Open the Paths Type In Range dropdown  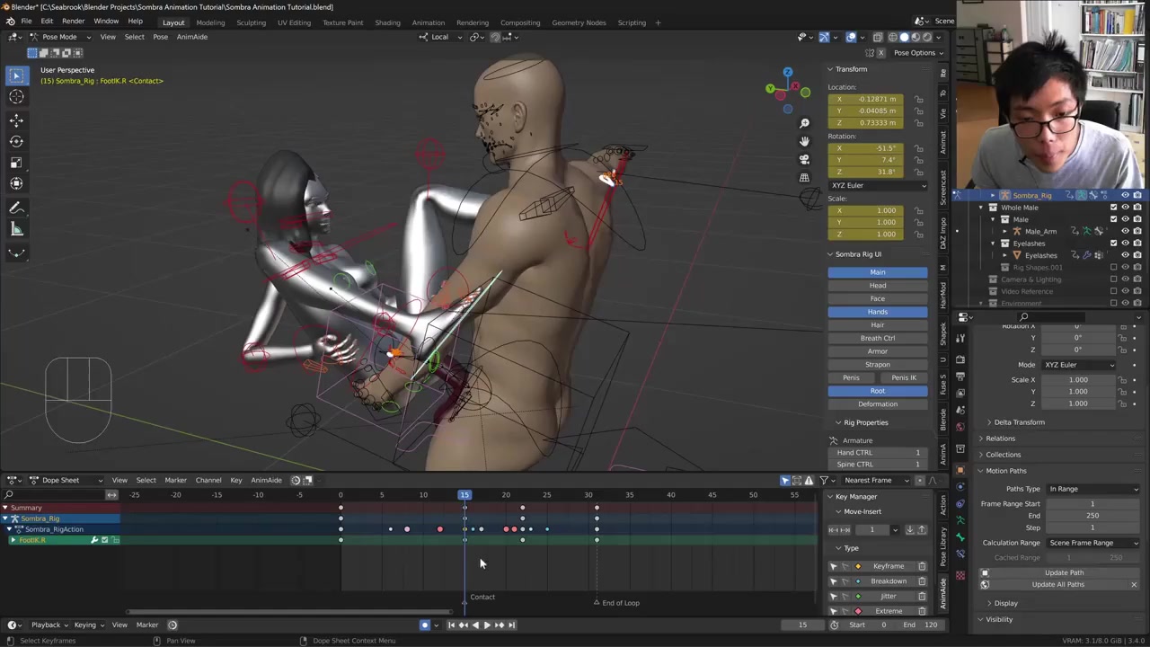pos(1093,489)
